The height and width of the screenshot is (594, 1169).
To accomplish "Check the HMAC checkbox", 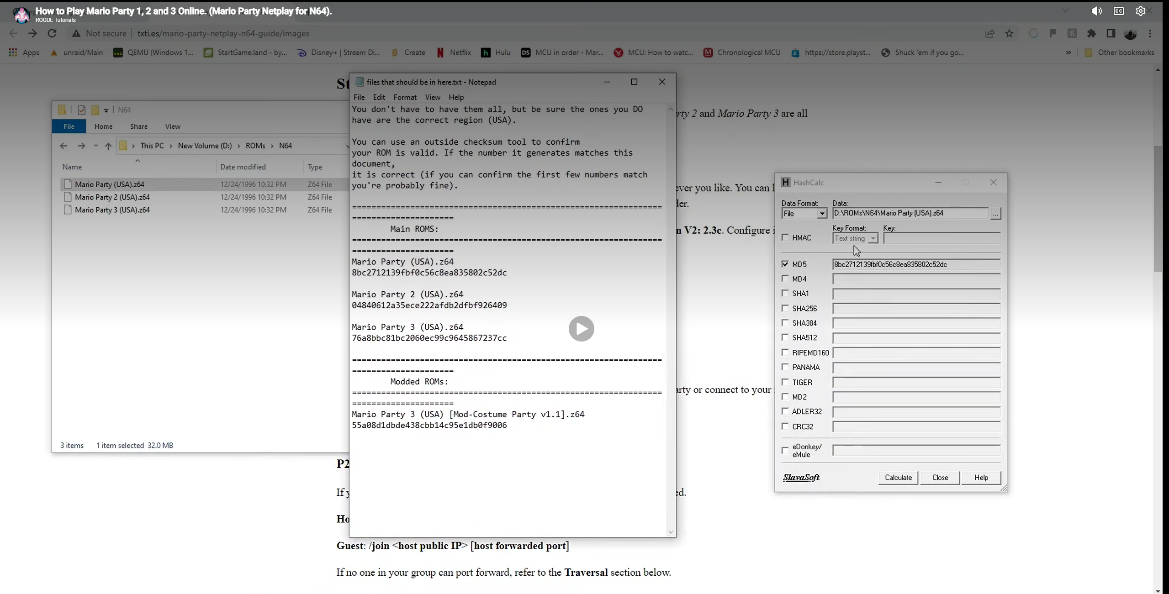I will [785, 237].
